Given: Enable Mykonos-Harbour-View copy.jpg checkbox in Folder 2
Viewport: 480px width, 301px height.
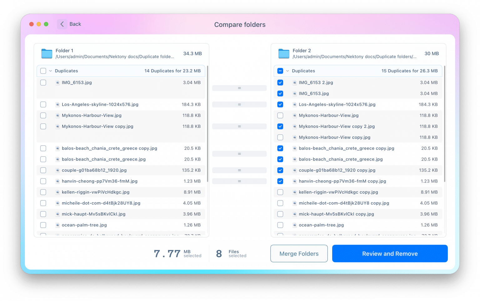Looking at the screenshot, I should point(280,137).
